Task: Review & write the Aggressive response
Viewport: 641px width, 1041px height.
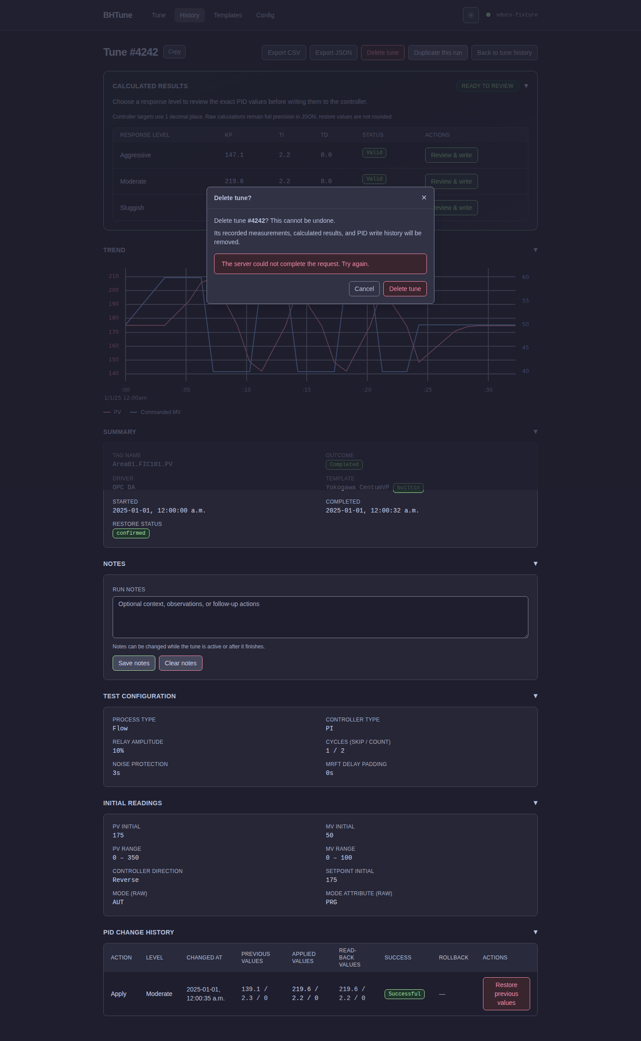Action: pos(451,155)
